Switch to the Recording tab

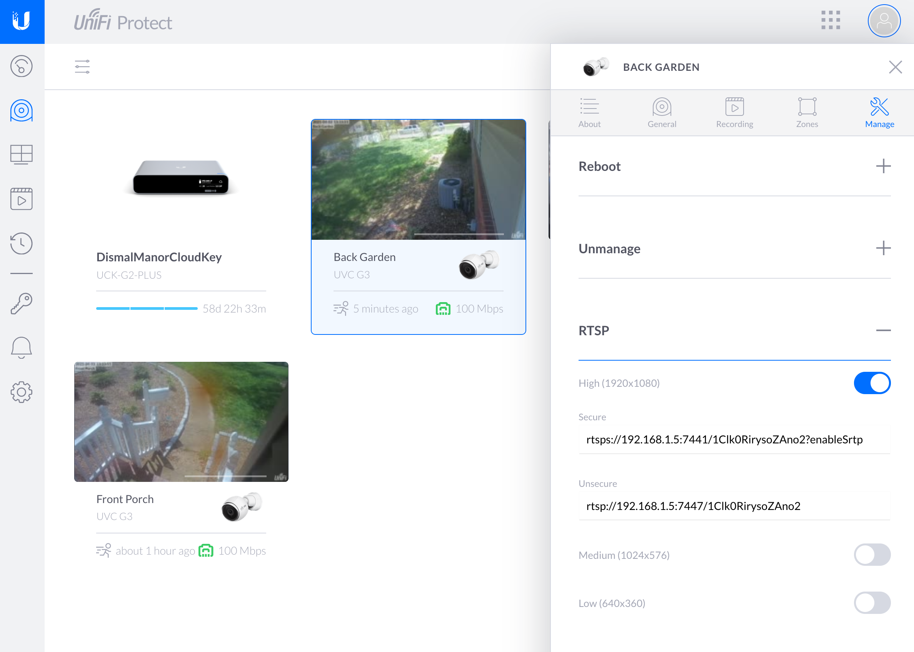(x=734, y=112)
